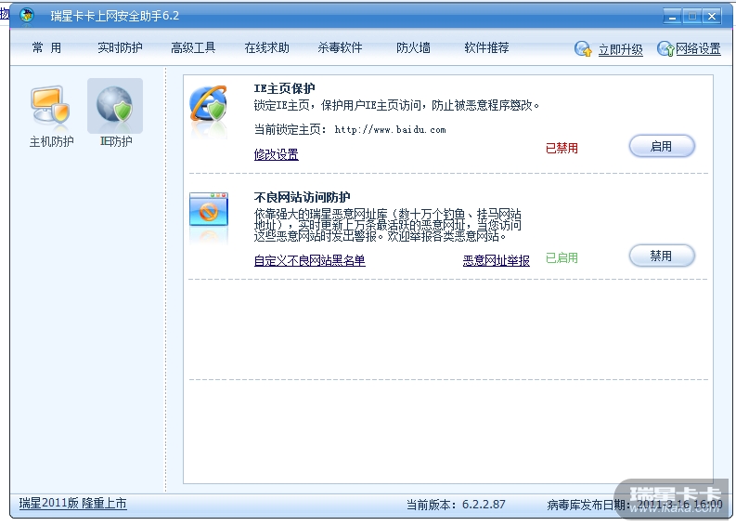The image size is (736, 526).
Task: Click the IE主页保护 heading
Action: [x=284, y=88]
